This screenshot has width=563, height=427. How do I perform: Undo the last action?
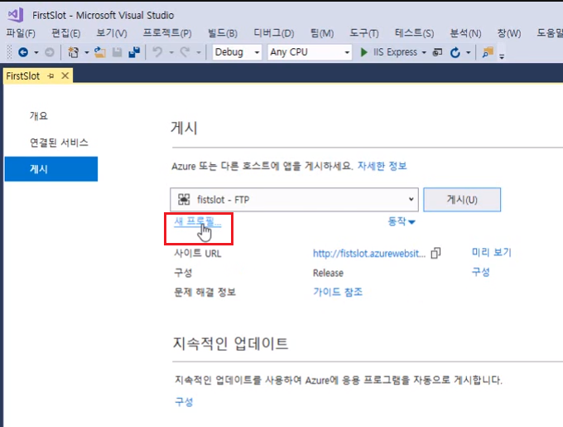[157, 52]
